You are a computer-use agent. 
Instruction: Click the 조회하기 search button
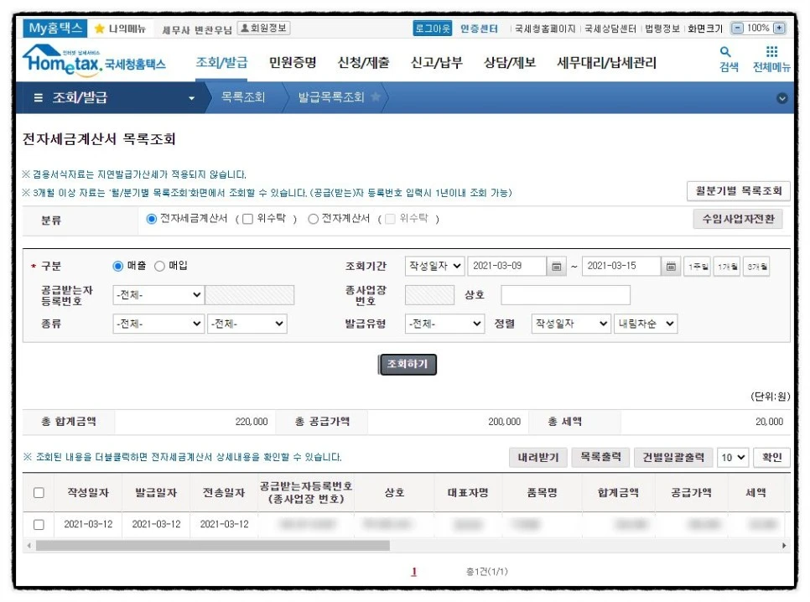coord(407,364)
